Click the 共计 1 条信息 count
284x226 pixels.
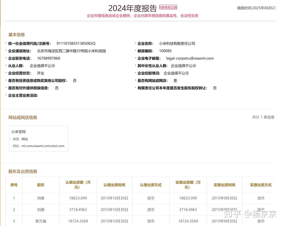click(x=263, y=117)
